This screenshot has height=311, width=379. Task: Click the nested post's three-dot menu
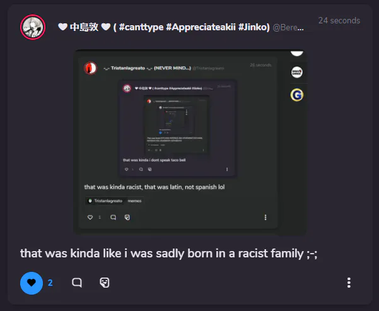click(x=265, y=218)
